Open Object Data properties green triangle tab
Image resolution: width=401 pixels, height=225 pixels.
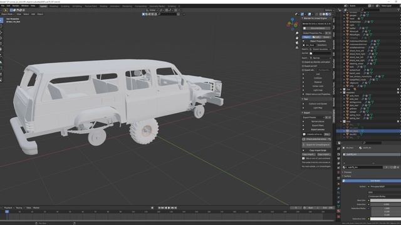338,206
